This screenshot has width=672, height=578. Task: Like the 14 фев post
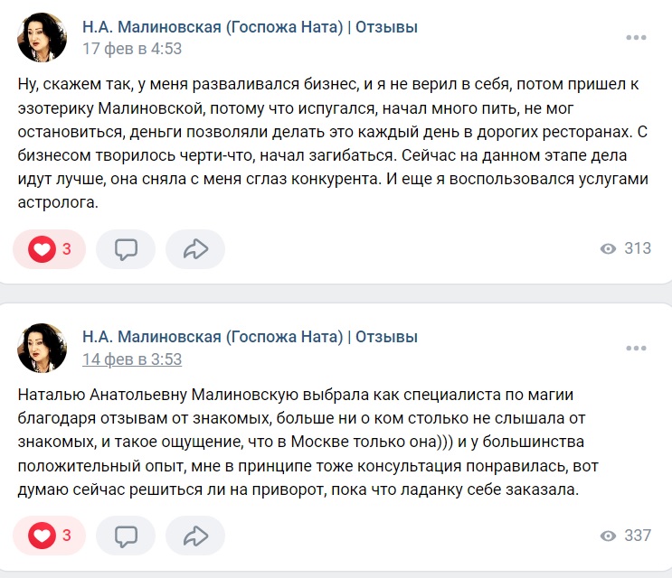pyautogui.click(x=49, y=536)
